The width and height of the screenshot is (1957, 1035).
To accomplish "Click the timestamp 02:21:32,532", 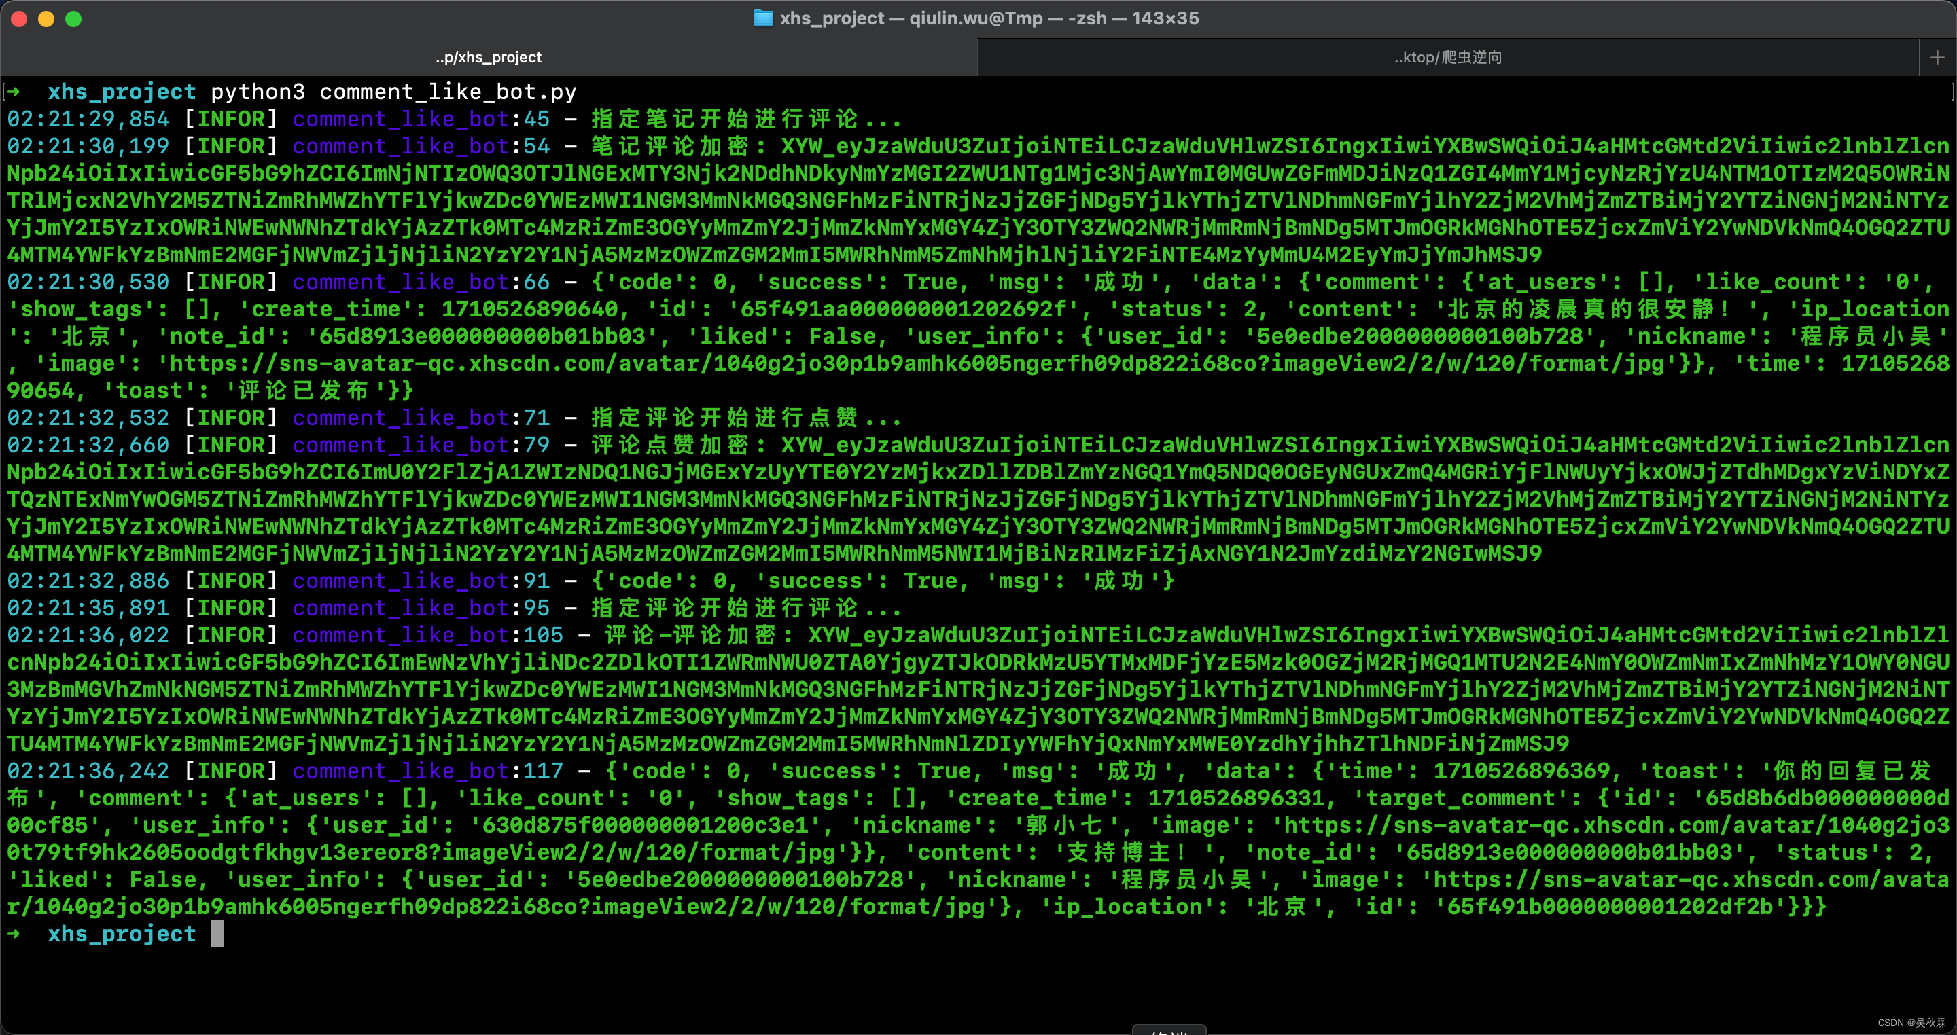I will pyautogui.click(x=88, y=418).
